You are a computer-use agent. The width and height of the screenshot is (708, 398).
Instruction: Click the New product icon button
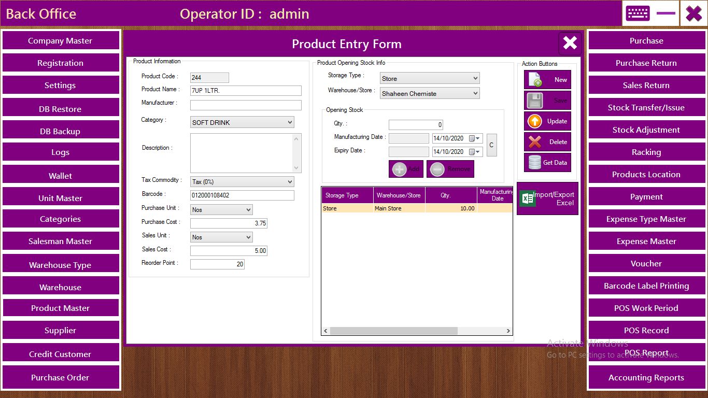(547, 80)
